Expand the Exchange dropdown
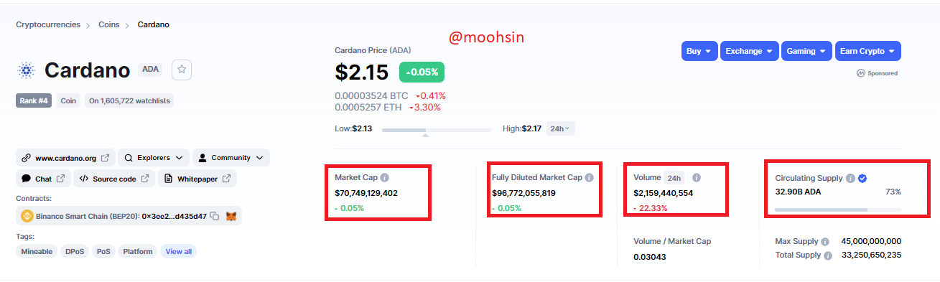Image resolution: width=940 pixels, height=282 pixels. click(750, 51)
